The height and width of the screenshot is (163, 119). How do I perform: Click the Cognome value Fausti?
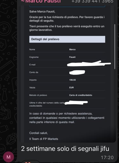72,57
